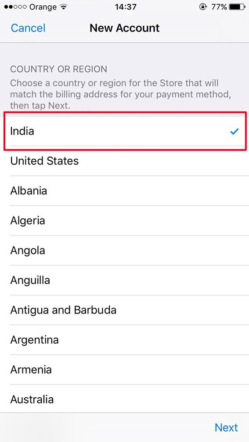The height and width of the screenshot is (442, 249).
Task: Tap the battery icon in status bar
Action: coord(238,7)
